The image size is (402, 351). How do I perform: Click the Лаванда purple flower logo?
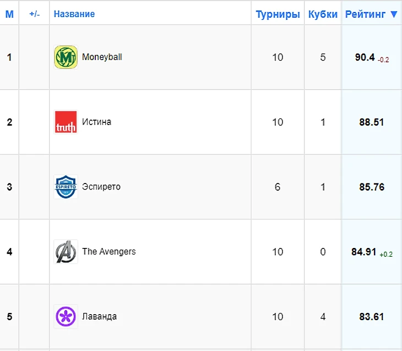(66, 317)
